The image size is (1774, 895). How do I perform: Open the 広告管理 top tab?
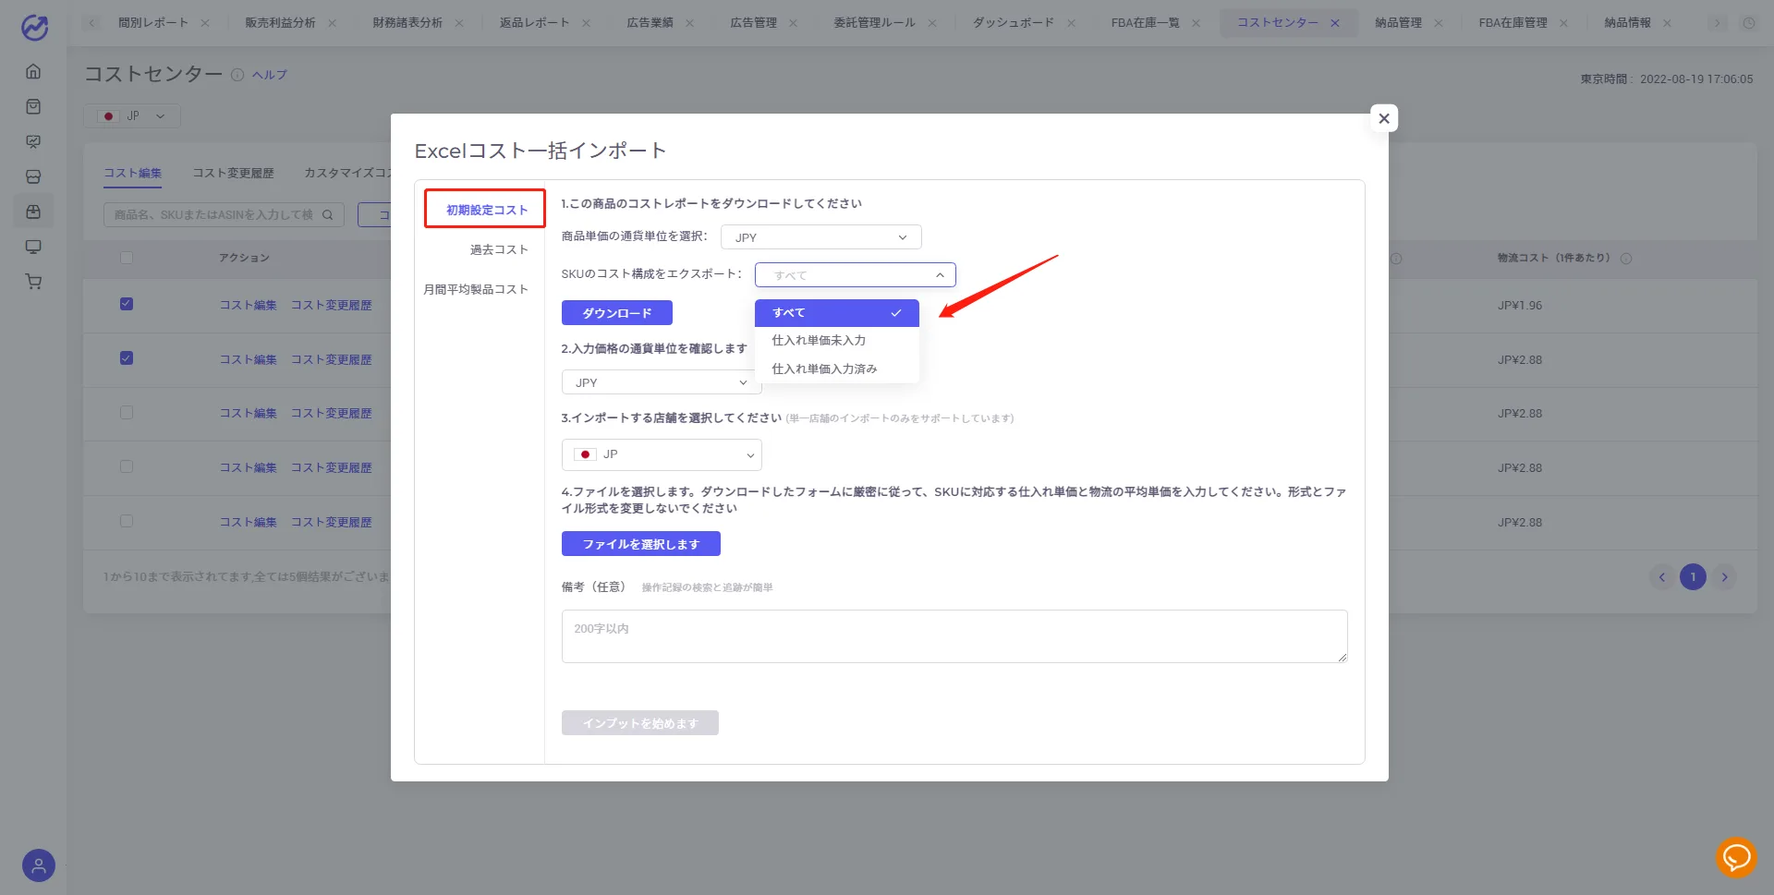click(x=753, y=23)
